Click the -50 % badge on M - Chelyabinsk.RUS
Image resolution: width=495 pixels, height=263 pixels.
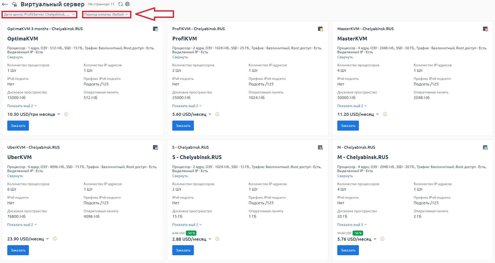point(358,233)
